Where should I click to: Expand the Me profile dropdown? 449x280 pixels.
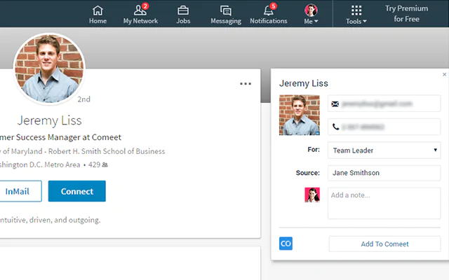pos(311,14)
